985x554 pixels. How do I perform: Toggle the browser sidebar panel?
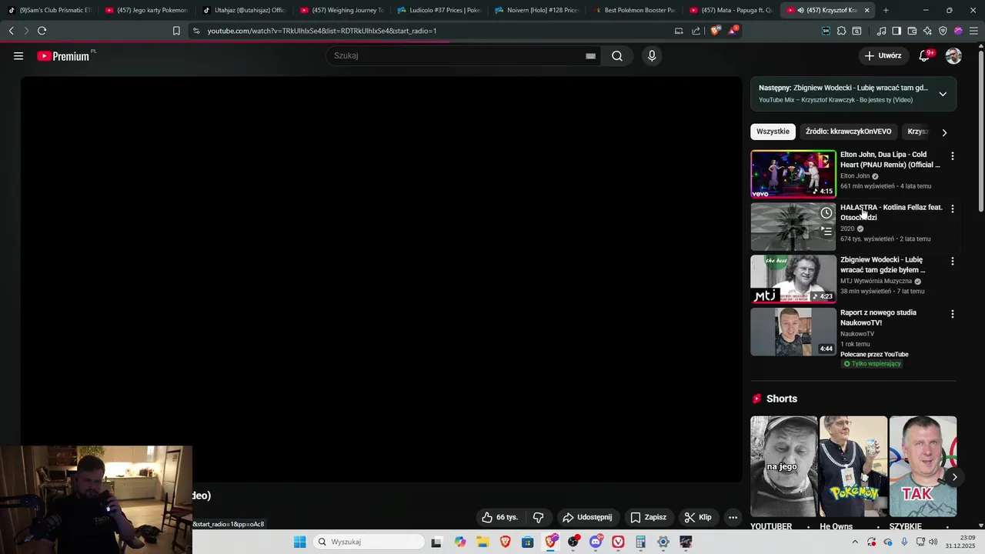[x=897, y=31]
